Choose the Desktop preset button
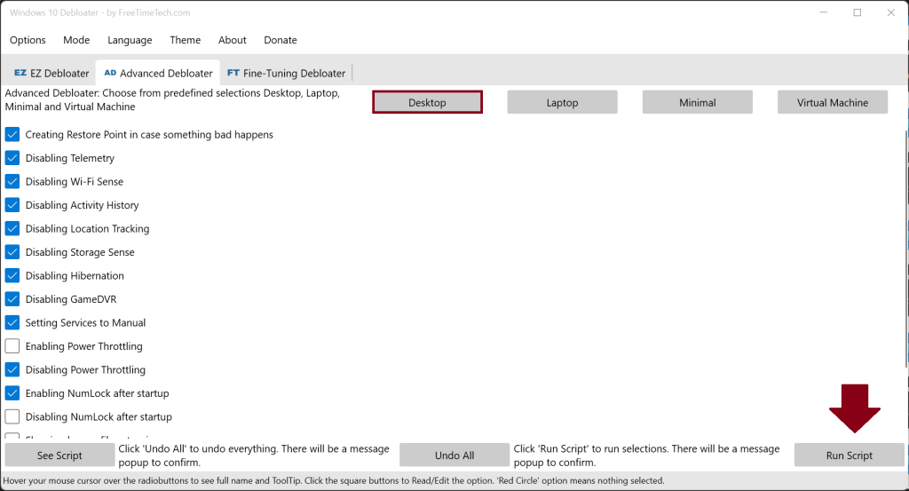This screenshot has height=491, width=909. click(427, 102)
